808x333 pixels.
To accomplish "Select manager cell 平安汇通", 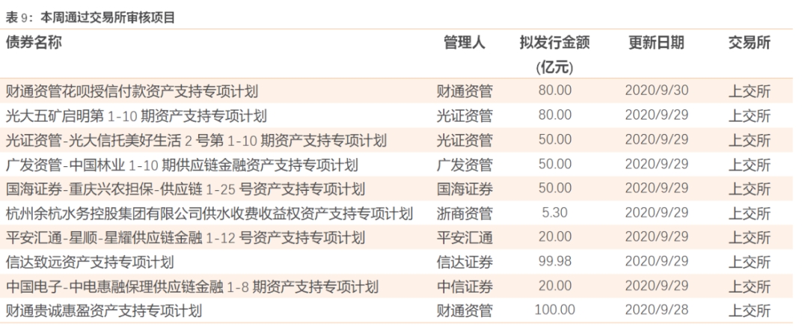I will (x=465, y=238).
